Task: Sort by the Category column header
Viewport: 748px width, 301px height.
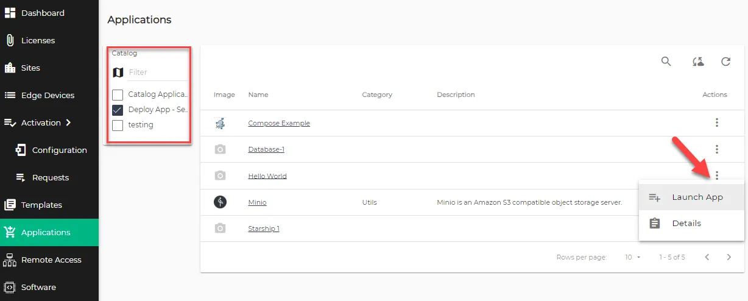Action: pos(377,94)
